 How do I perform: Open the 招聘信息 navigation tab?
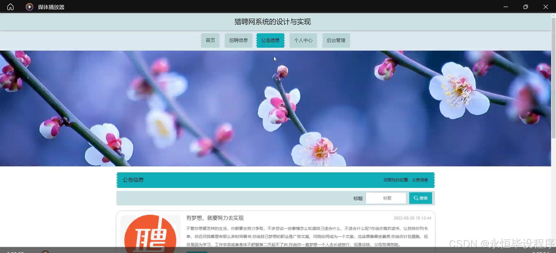point(238,40)
